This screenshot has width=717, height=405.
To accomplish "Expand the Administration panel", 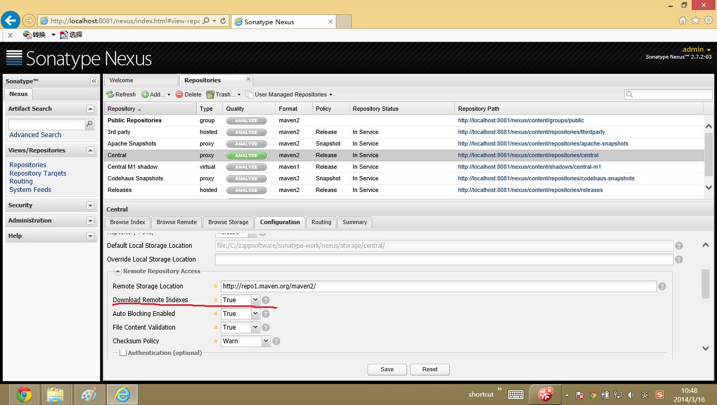I will tap(90, 221).
